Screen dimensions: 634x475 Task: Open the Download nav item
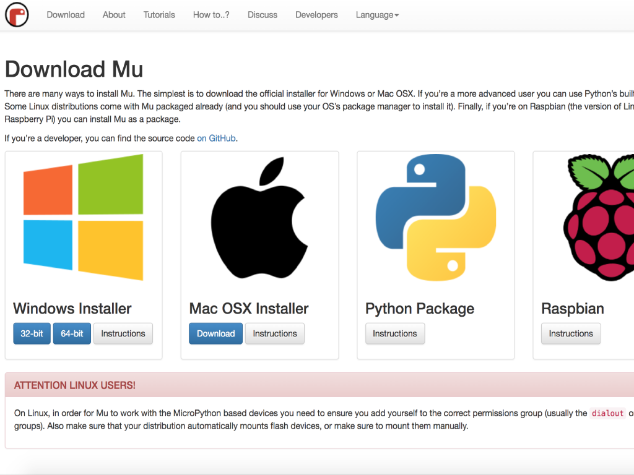(x=66, y=15)
